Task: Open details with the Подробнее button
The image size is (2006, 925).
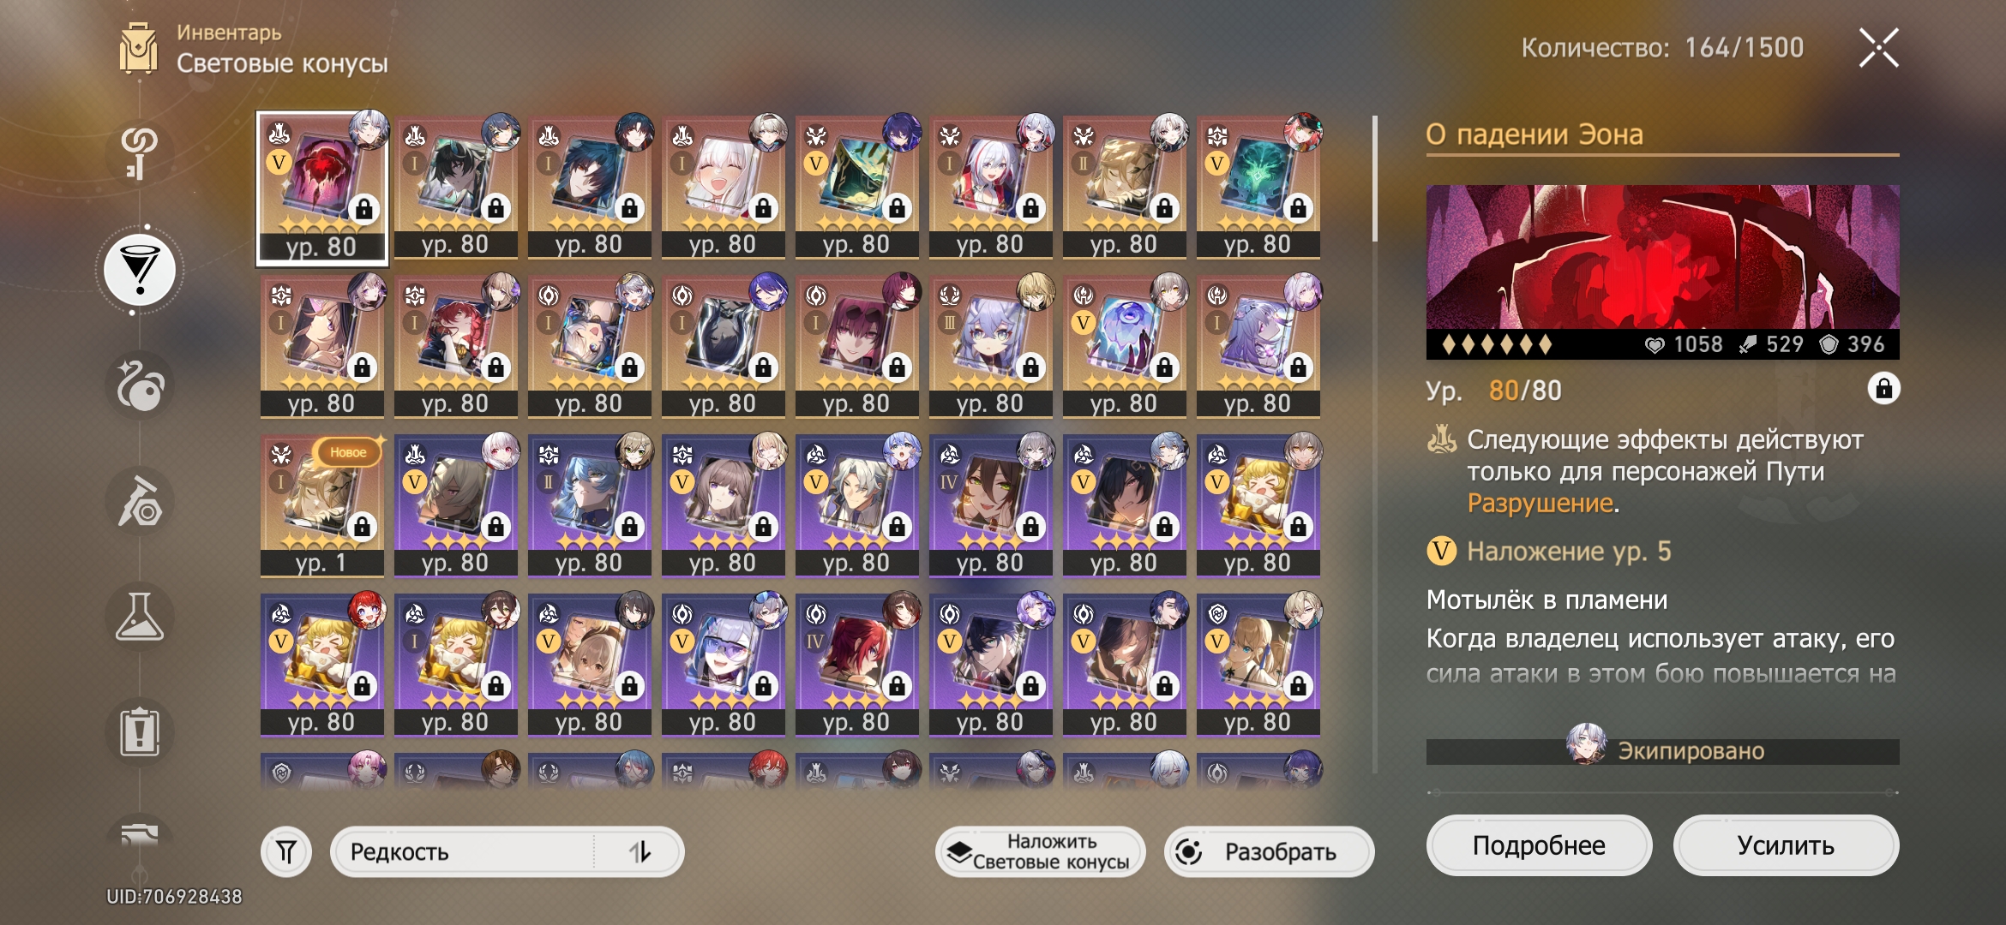Action: (x=1539, y=845)
